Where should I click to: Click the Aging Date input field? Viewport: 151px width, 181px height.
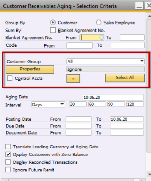pyautogui.click(x=113, y=97)
